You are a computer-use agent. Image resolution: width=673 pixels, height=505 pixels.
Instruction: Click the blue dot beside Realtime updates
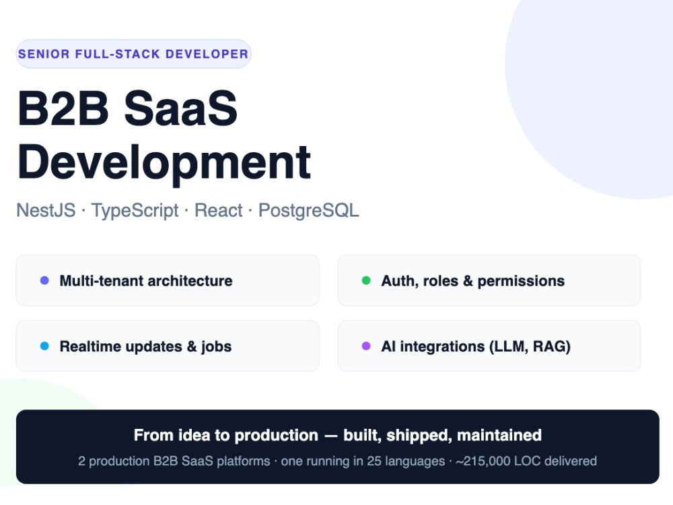pyautogui.click(x=44, y=346)
